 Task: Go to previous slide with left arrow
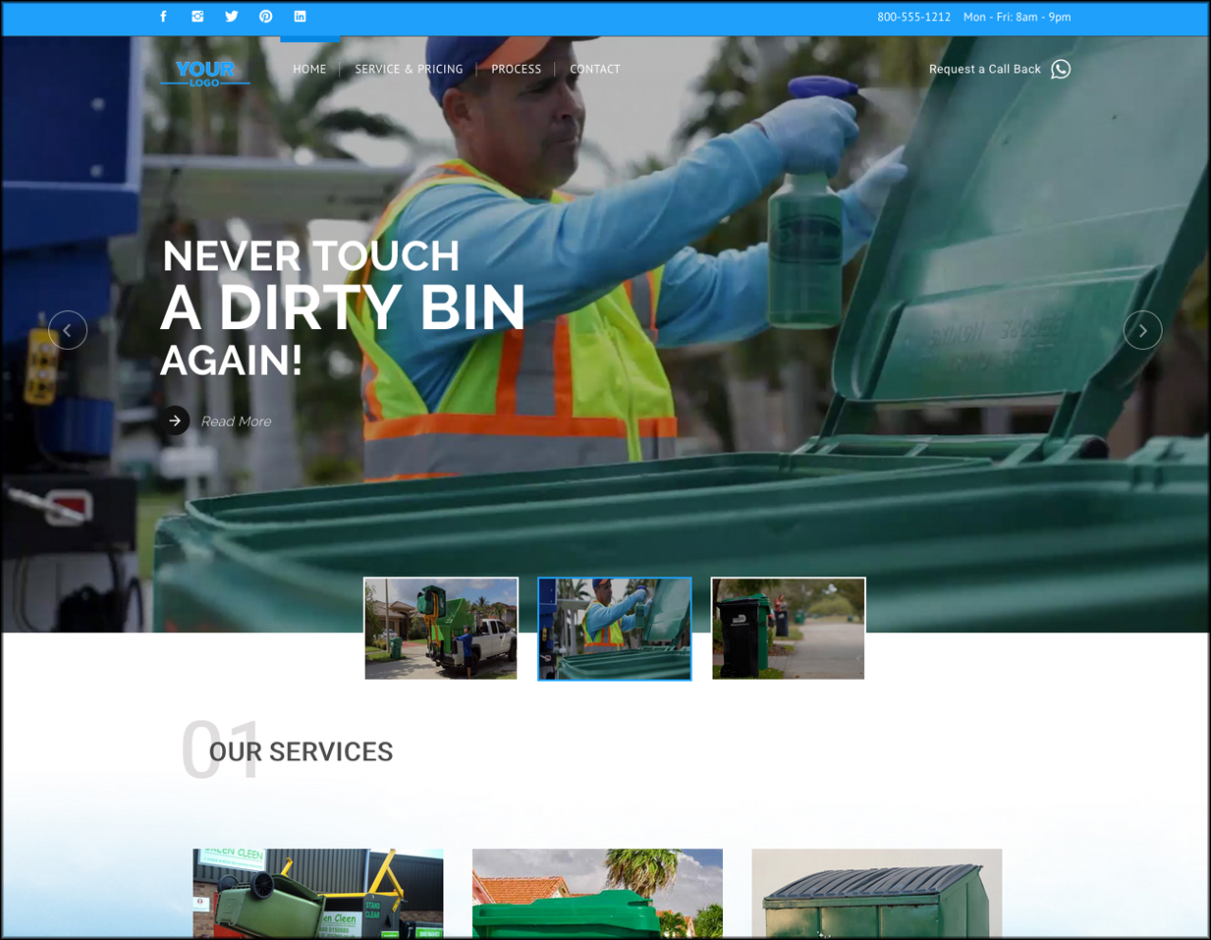point(68,330)
